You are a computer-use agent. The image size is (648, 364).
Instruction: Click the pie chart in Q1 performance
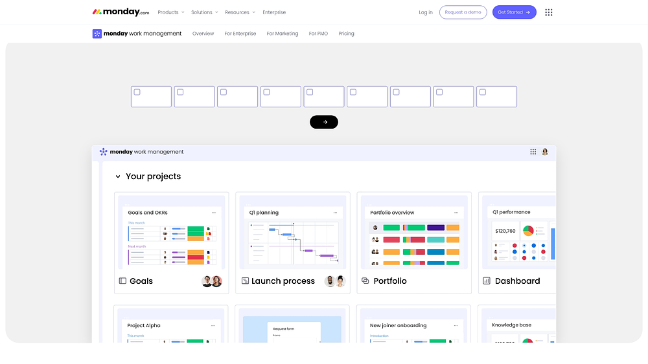pos(528,230)
